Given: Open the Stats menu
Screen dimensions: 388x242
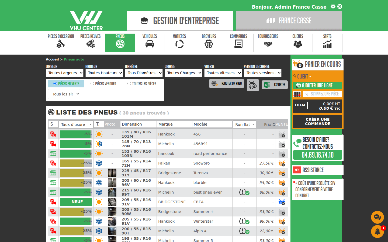Looking at the screenshot, I should [327, 42].
